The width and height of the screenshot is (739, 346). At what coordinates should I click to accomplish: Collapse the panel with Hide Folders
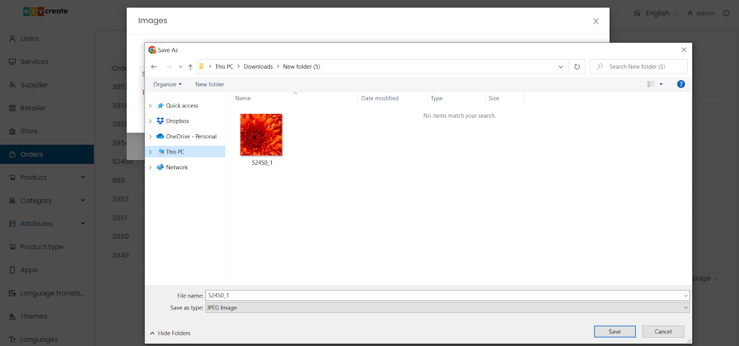pos(170,333)
